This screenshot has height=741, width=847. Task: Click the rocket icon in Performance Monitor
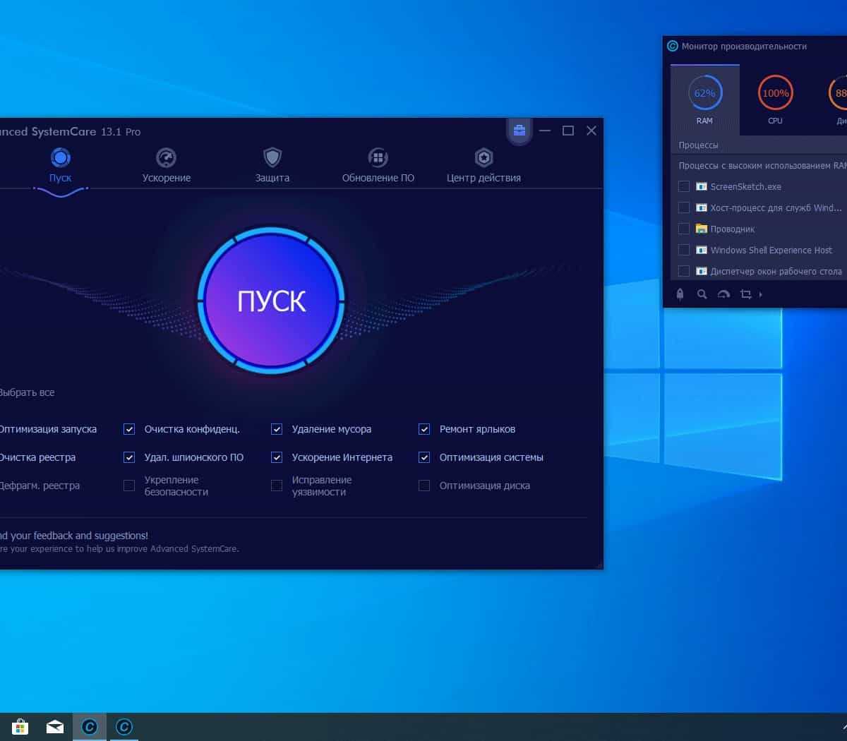(x=680, y=294)
